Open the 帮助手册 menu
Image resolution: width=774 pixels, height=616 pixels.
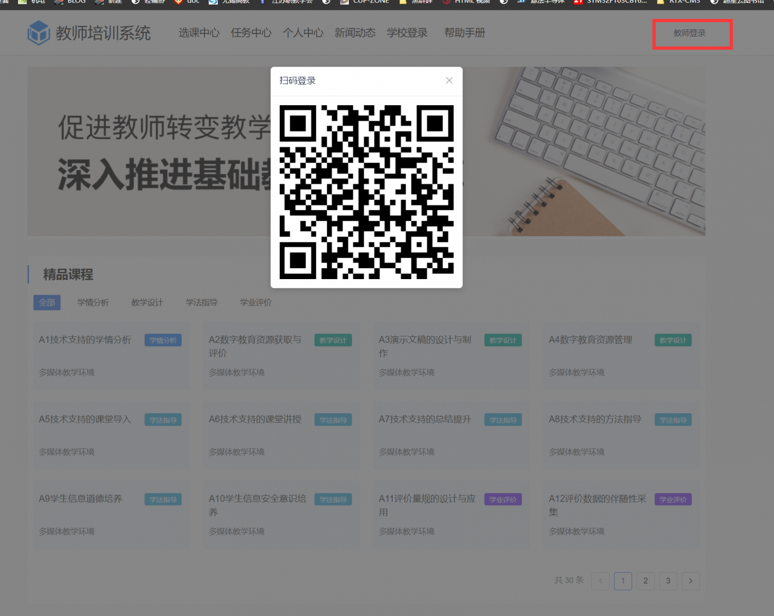[x=465, y=33]
